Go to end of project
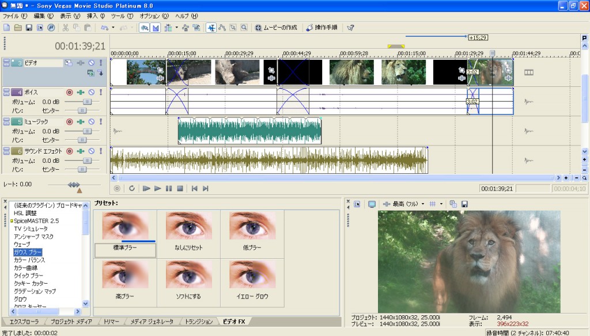This screenshot has height=336, width=590. pos(206,188)
